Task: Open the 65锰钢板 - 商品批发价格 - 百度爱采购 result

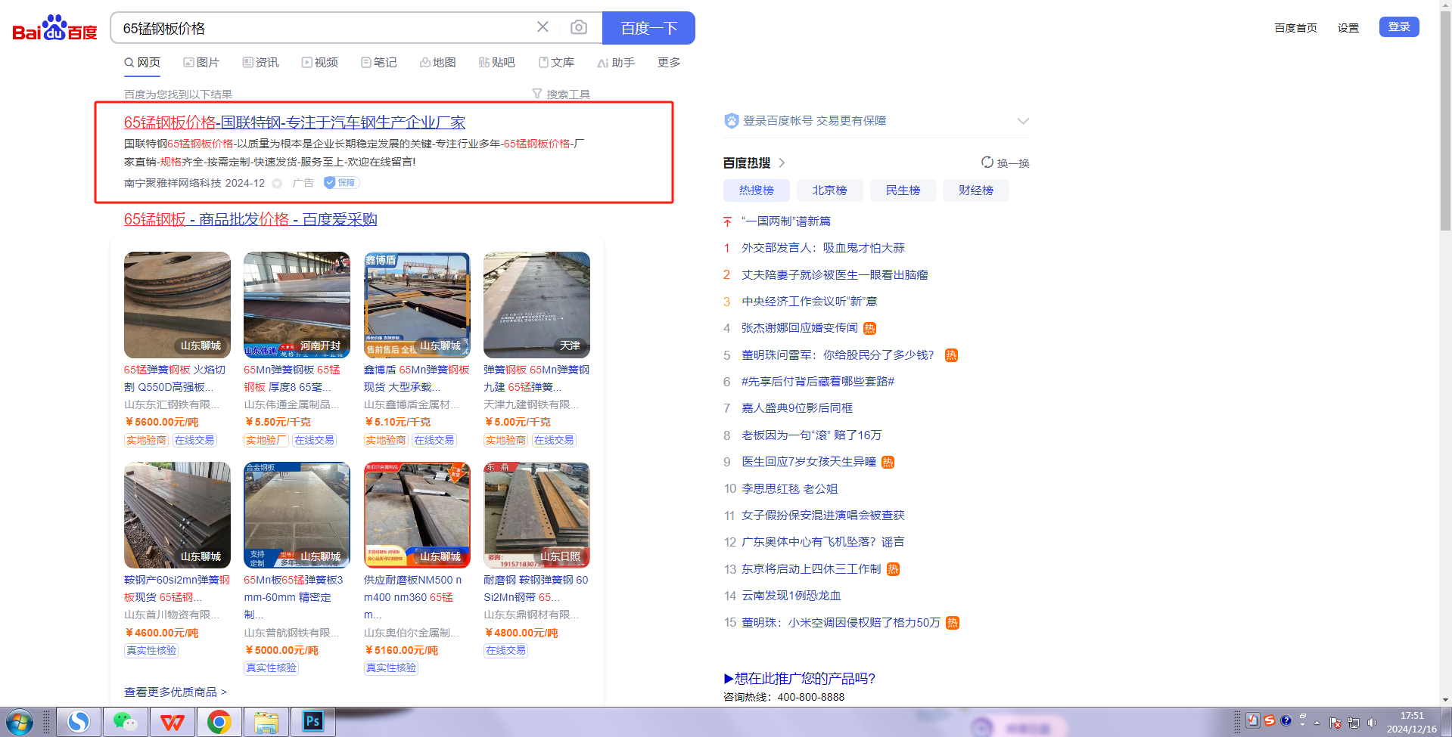Action: 250,219
